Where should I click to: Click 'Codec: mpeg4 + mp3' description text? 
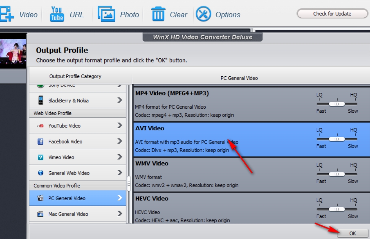coord(159,115)
